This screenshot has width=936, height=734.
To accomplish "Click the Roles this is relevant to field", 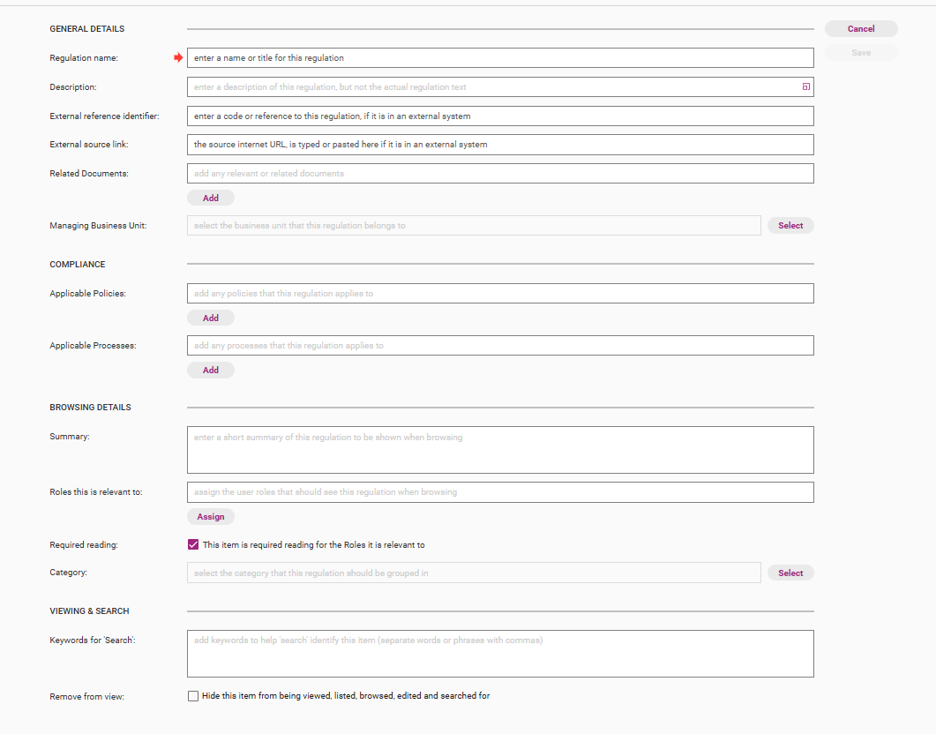I will click(499, 492).
